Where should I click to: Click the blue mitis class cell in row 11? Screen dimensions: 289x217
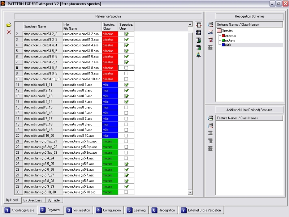(x=110, y=85)
